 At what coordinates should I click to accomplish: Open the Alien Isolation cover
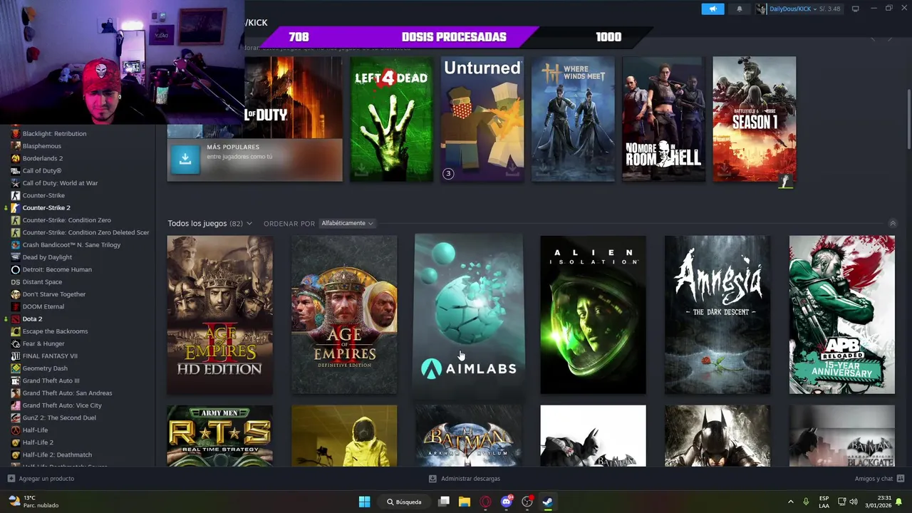[593, 315]
